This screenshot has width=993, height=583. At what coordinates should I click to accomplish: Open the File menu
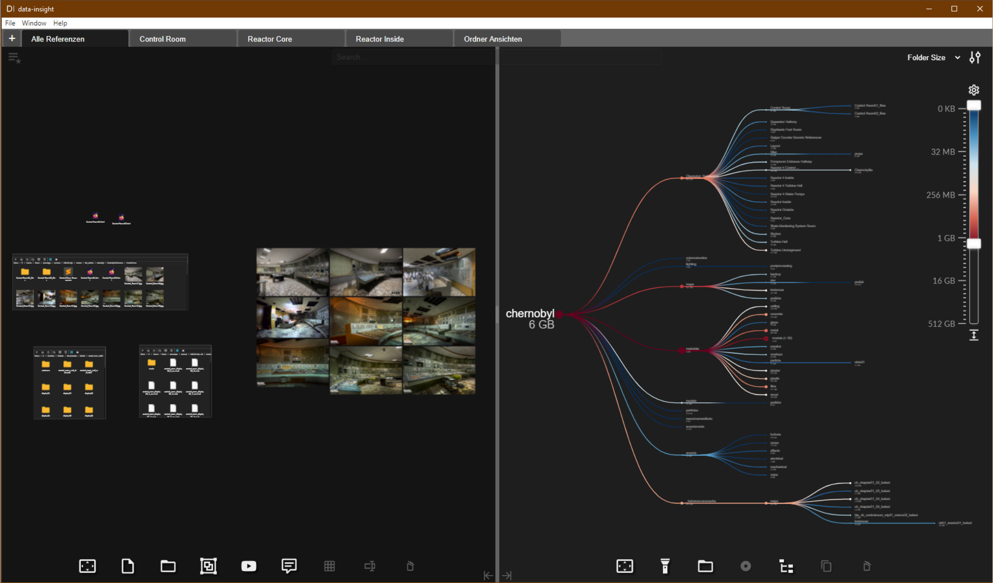point(10,23)
